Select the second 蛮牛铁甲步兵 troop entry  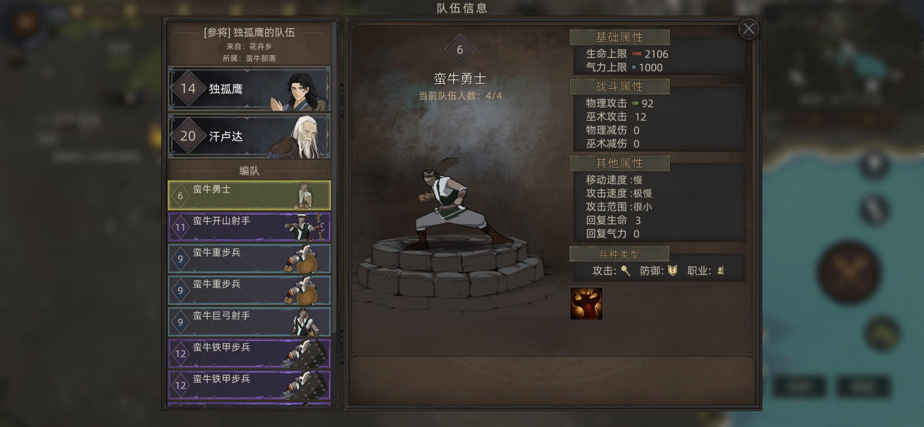(x=250, y=385)
